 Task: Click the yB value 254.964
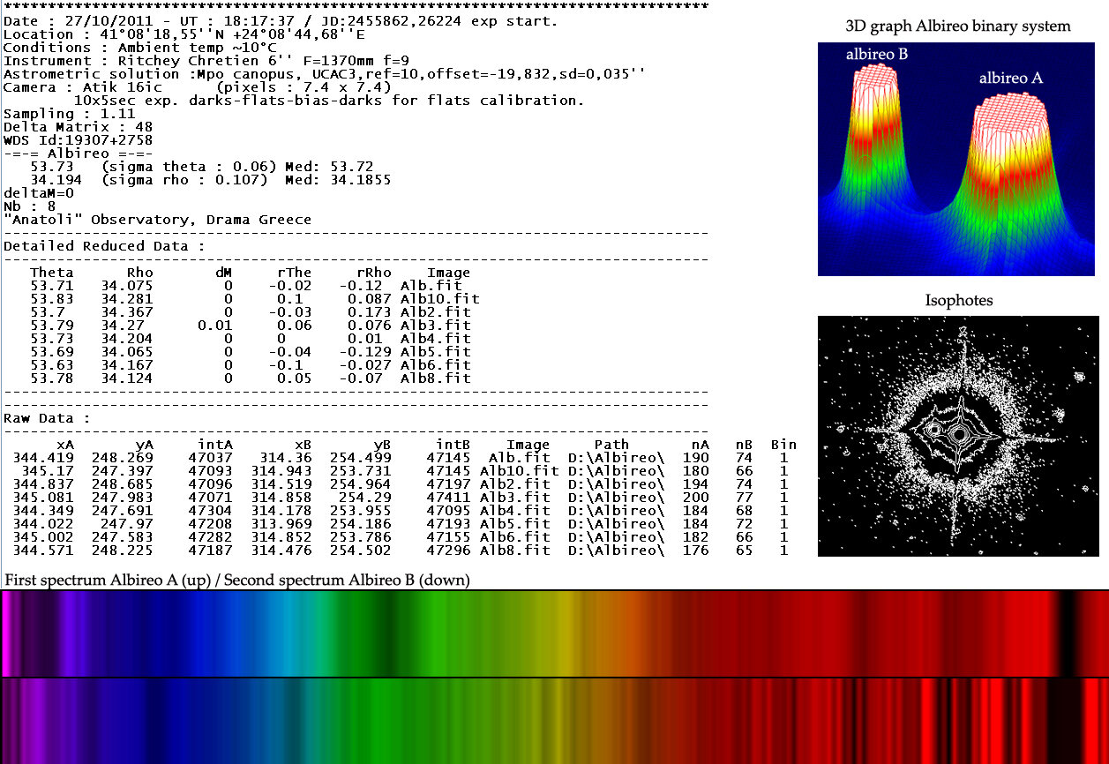[x=361, y=484]
